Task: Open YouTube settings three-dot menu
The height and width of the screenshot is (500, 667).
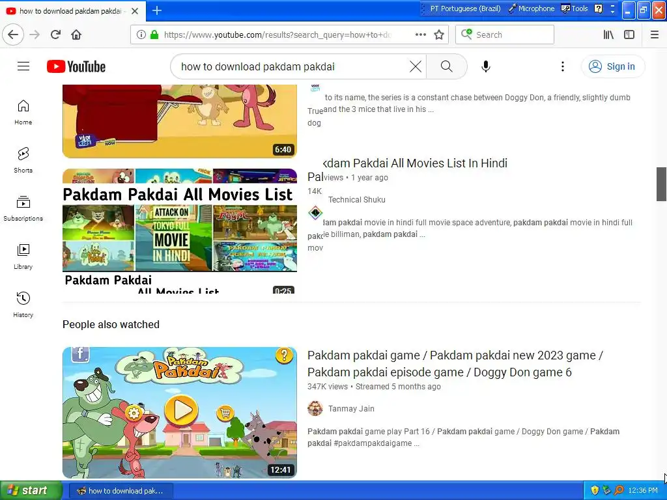Action: click(563, 66)
